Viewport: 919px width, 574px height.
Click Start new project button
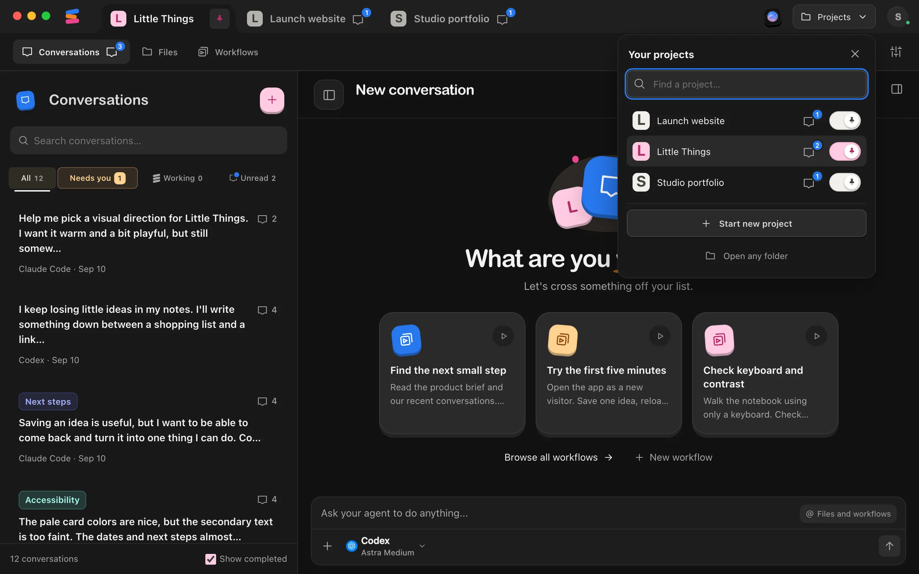point(746,224)
